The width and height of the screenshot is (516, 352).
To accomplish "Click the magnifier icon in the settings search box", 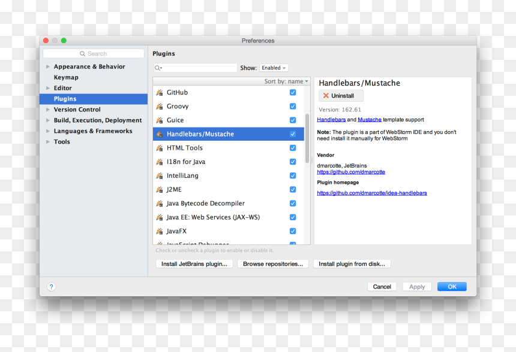I will click(x=82, y=53).
